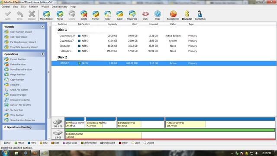Choose Explore Partition operation
This screenshot has height=156, width=277.
click(x=18, y=95)
